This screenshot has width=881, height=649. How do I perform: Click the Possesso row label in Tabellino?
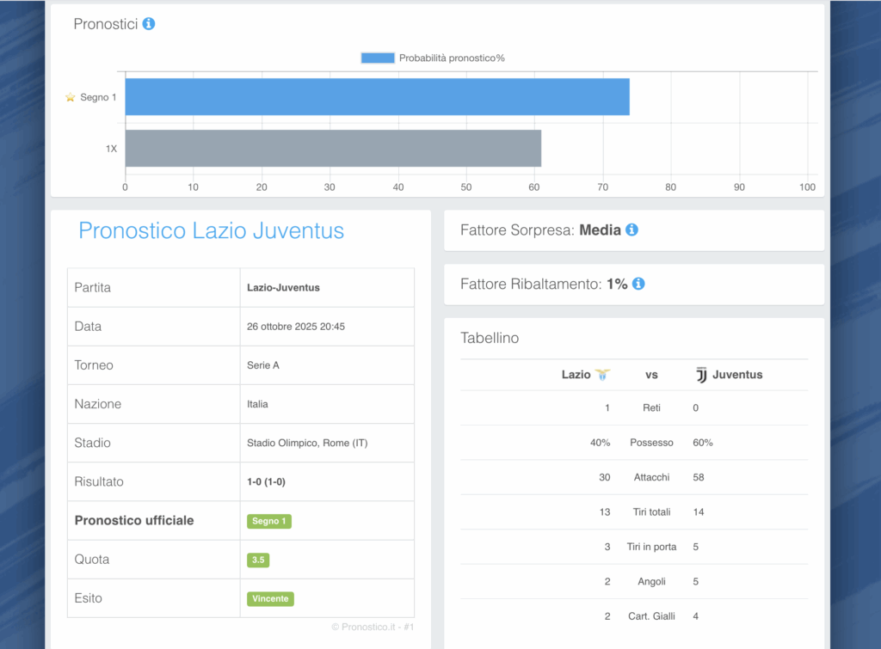point(651,443)
